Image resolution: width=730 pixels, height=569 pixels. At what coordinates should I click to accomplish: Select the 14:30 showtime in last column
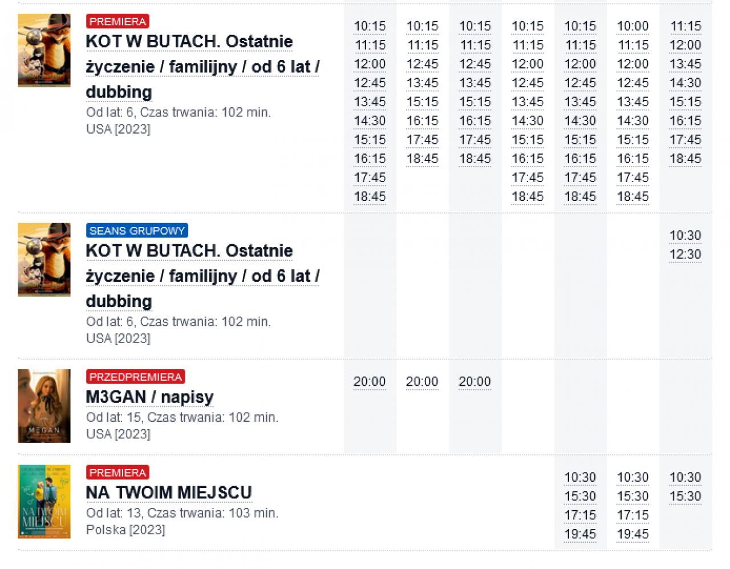point(685,83)
